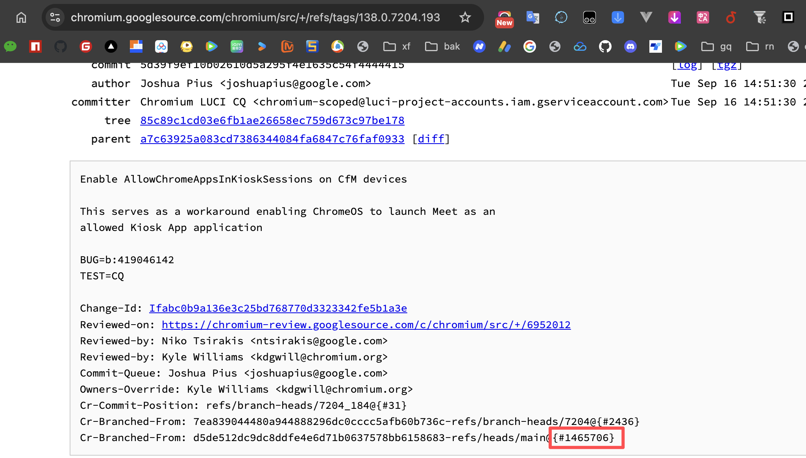Screen dimensions: 806x458
Task: Open the tree hash link 85c89c1cd03e
Action: 272,120
